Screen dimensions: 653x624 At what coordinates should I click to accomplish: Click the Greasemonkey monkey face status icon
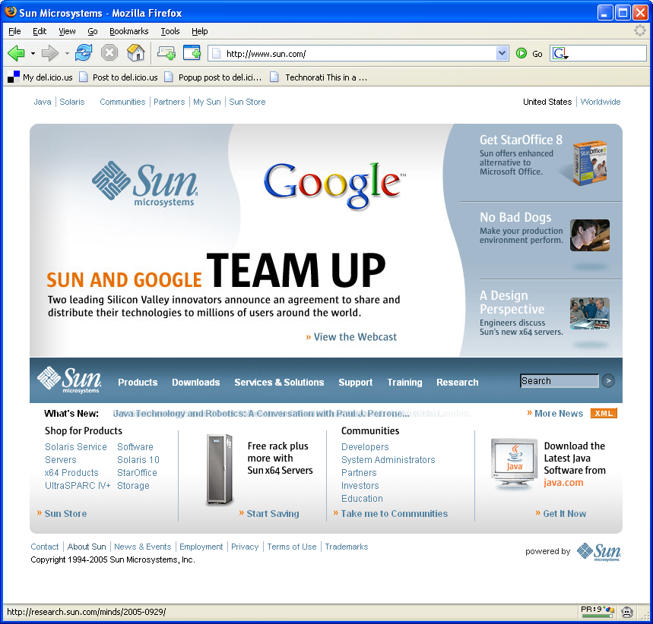coord(627,612)
